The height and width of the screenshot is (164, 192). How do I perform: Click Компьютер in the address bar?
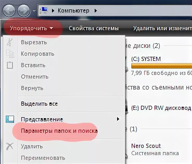[73, 11]
